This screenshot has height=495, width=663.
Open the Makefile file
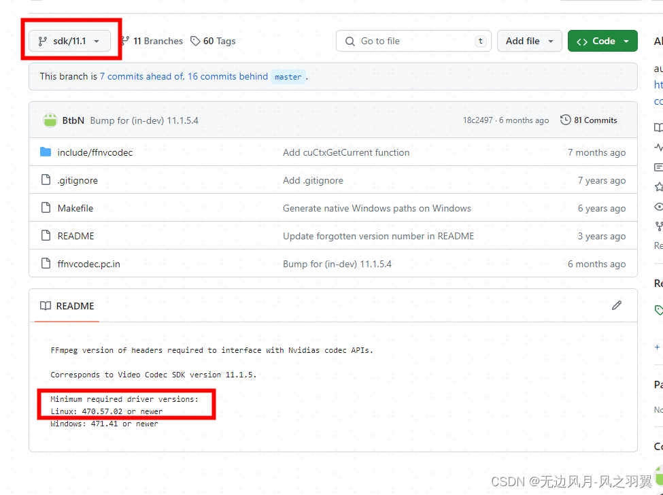pyautogui.click(x=75, y=208)
